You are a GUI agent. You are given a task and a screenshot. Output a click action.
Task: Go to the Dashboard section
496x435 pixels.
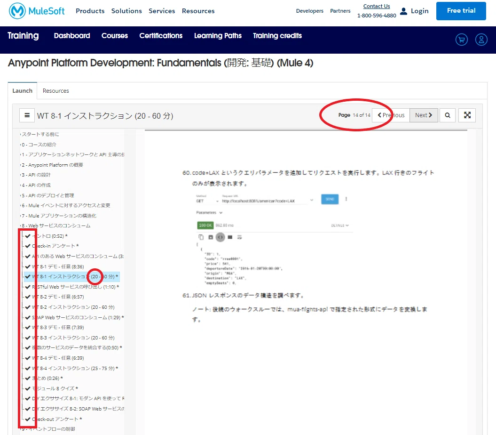tap(72, 35)
